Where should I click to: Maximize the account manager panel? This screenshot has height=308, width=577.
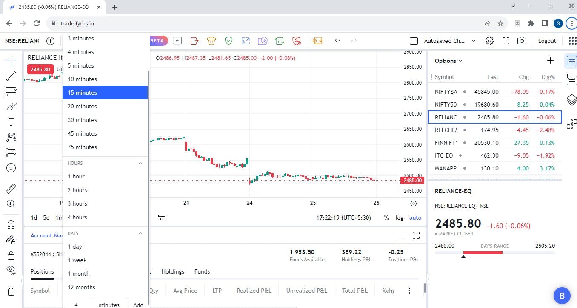pos(416,235)
